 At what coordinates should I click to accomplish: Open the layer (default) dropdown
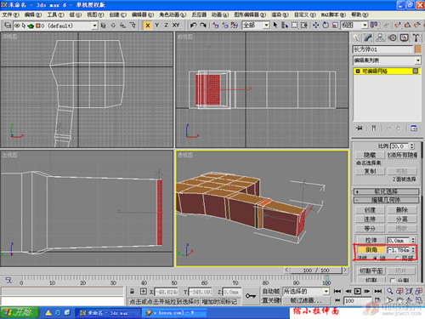pyautogui.click(x=94, y=26)
